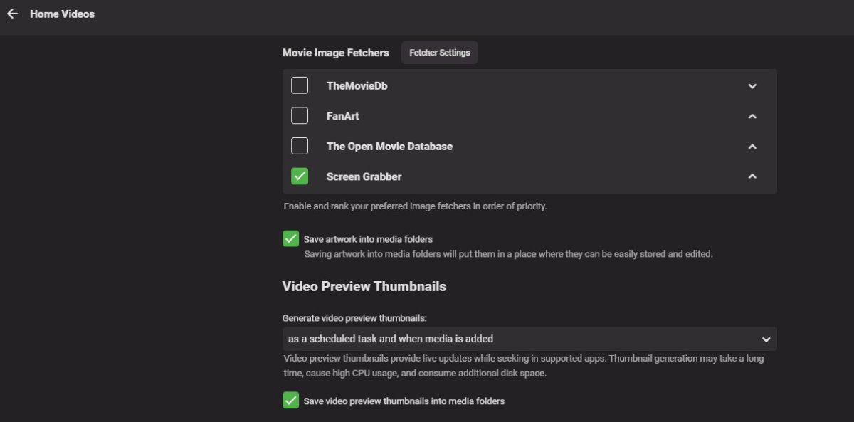Viewport: 854px width, 422px height.
Task: Move Screen Grabber up in priority
Action: coord(752,176)
